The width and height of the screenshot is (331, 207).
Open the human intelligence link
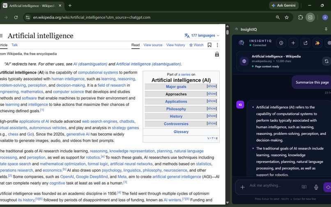pos(68,79)
